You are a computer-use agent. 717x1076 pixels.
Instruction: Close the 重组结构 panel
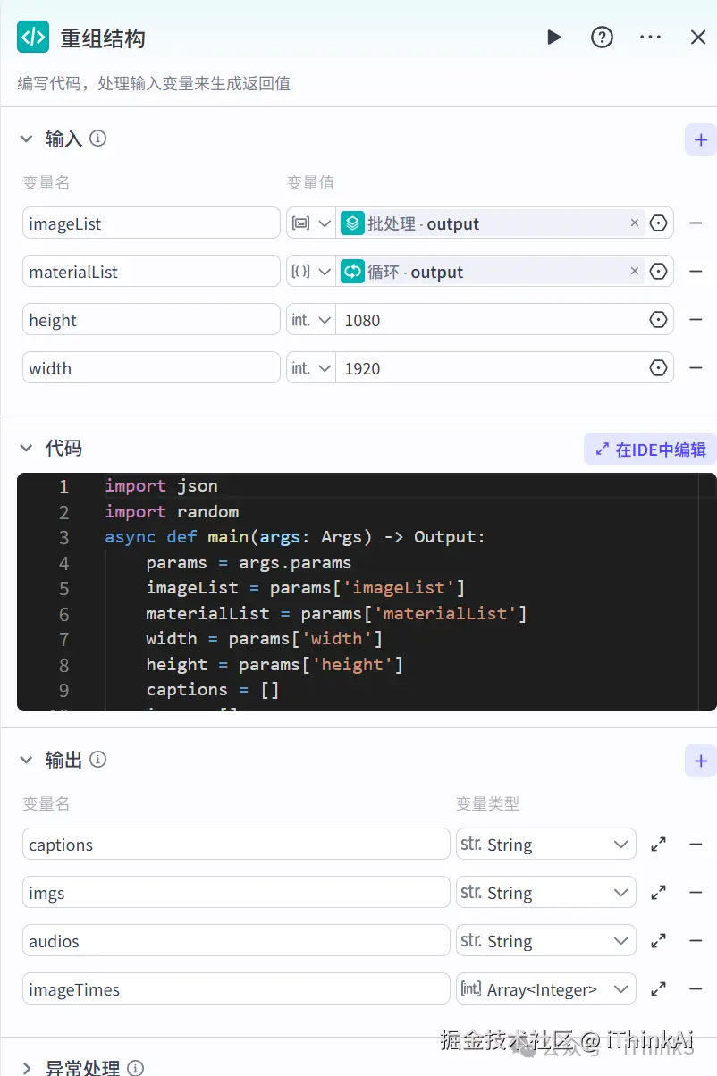click(x=699, y=38)
